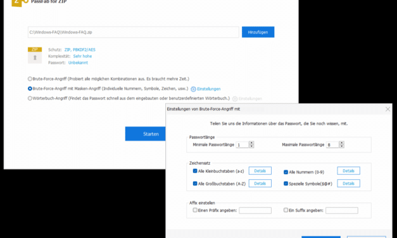Click the Maximale Passwortlänge value field

(x=332, y=144)
